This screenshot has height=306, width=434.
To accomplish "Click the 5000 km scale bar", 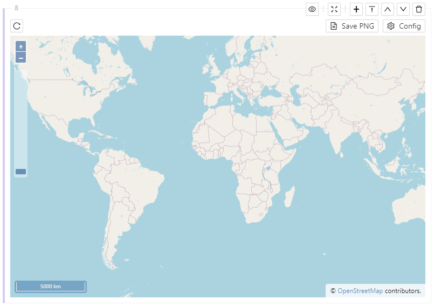I will 51,287.
